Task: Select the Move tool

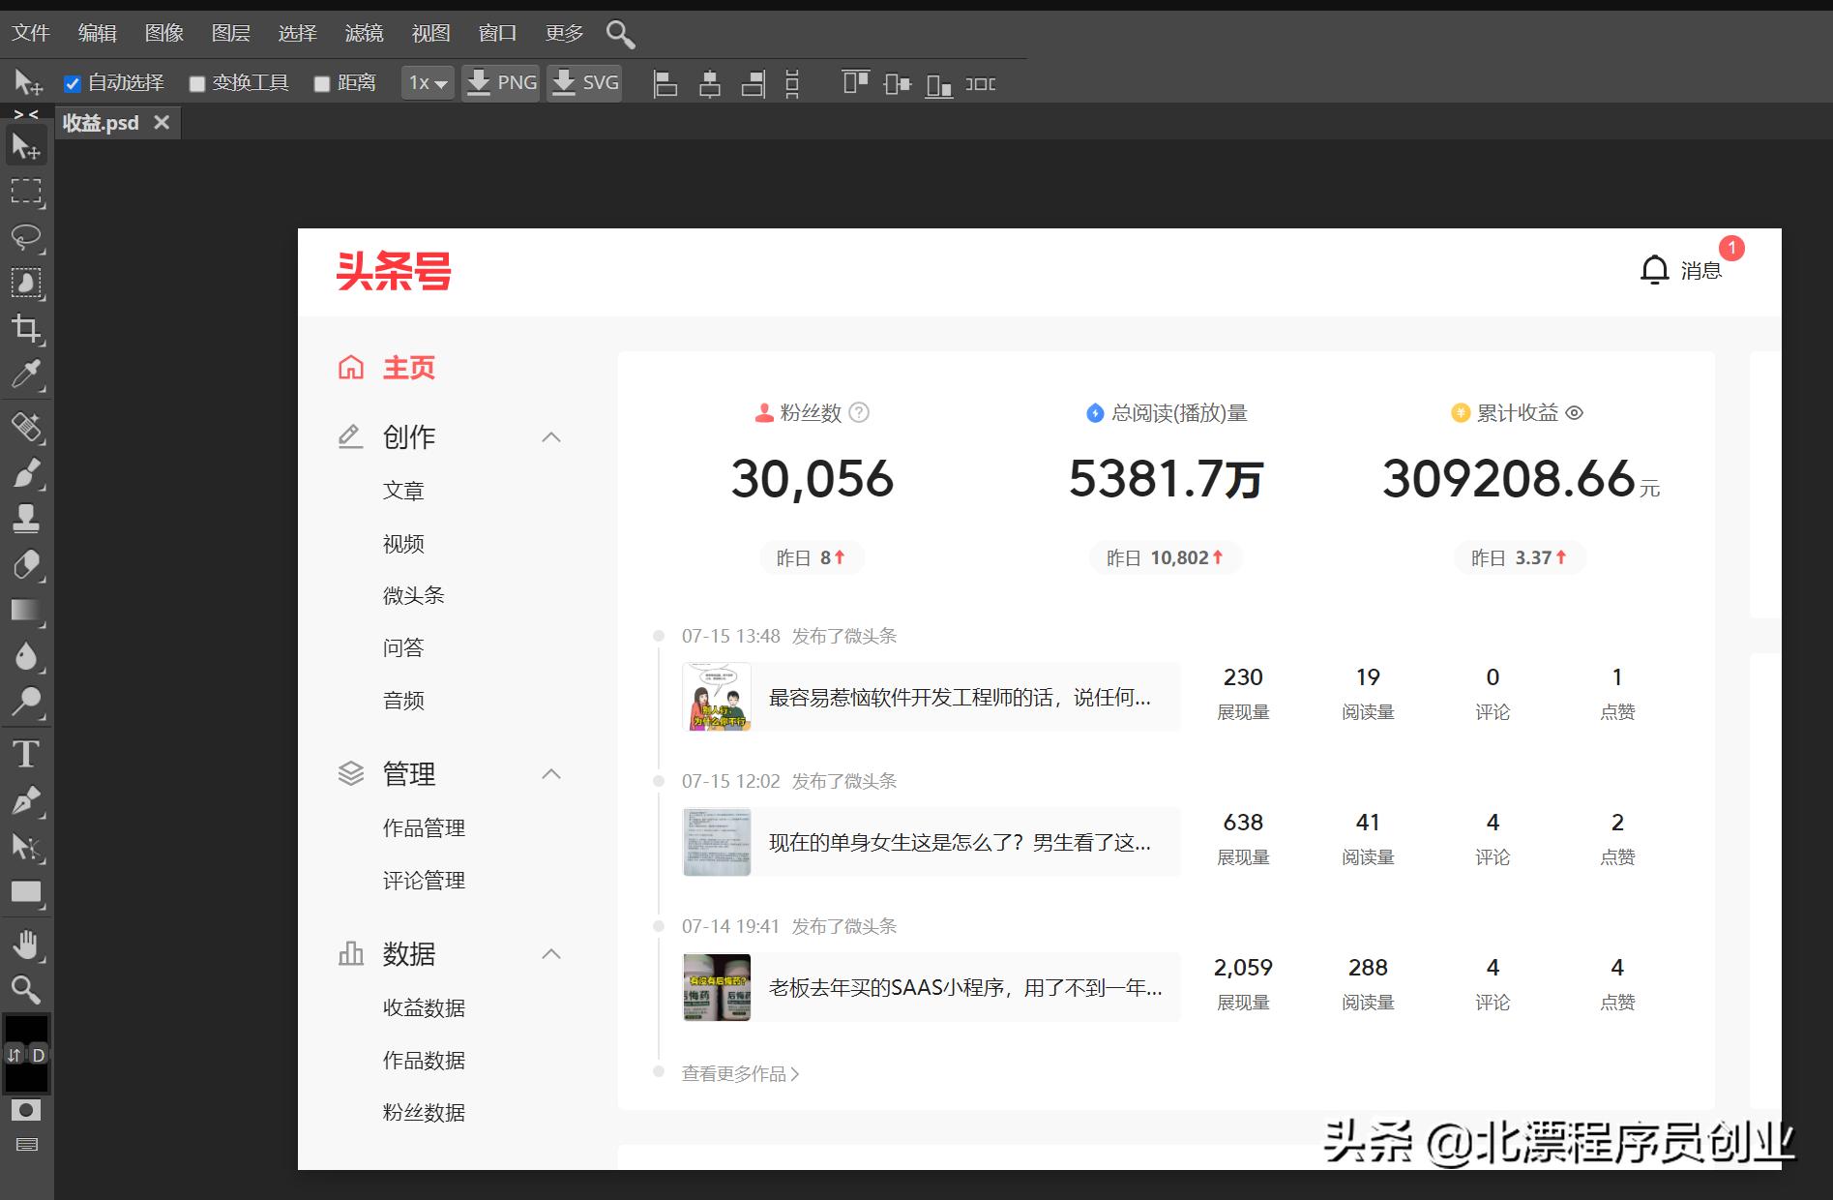Action: tap(26, 145)
